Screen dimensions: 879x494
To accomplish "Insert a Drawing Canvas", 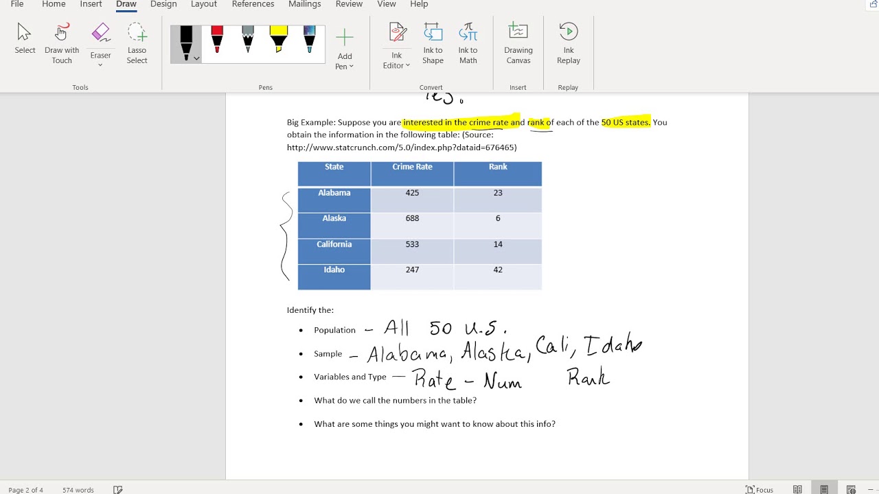I will (x=518, y=44).
